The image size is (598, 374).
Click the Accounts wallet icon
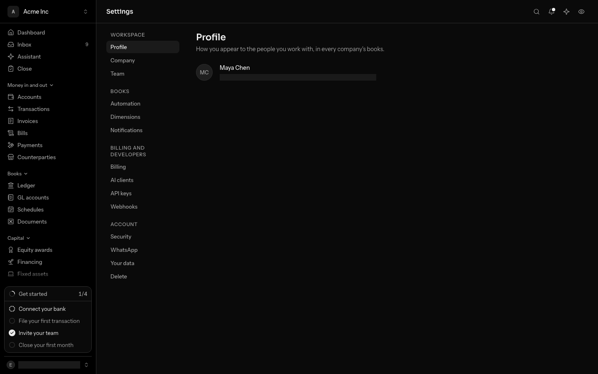(x=11, y=97)
